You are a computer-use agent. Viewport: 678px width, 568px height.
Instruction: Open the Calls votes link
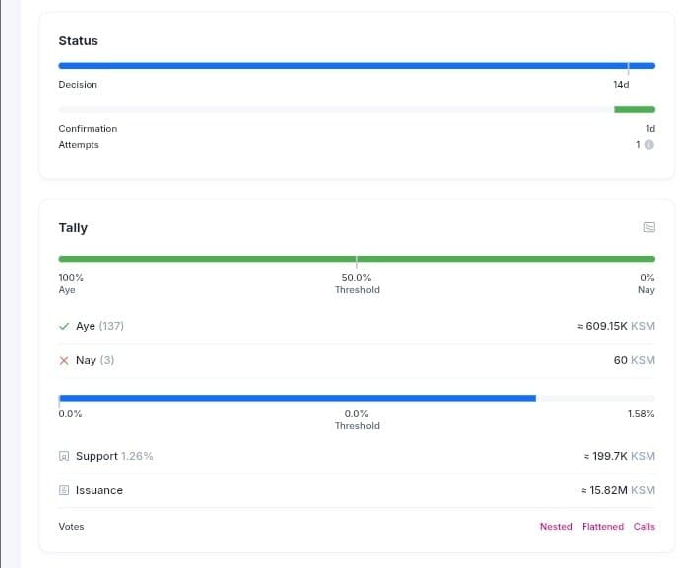click(645, 527)
